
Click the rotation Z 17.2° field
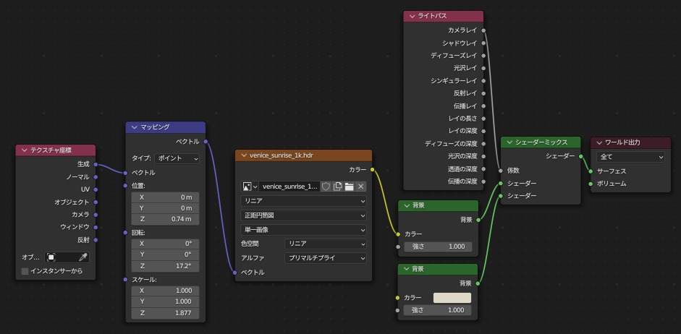[166, 266]
